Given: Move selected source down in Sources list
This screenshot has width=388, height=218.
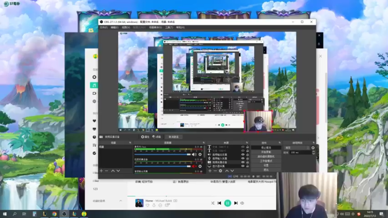Looking at the screenshot, I should (232, 171).
